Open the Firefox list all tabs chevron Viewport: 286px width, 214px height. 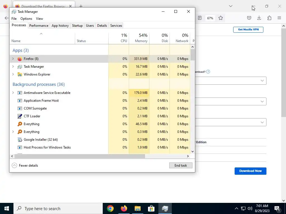[231, 6]
